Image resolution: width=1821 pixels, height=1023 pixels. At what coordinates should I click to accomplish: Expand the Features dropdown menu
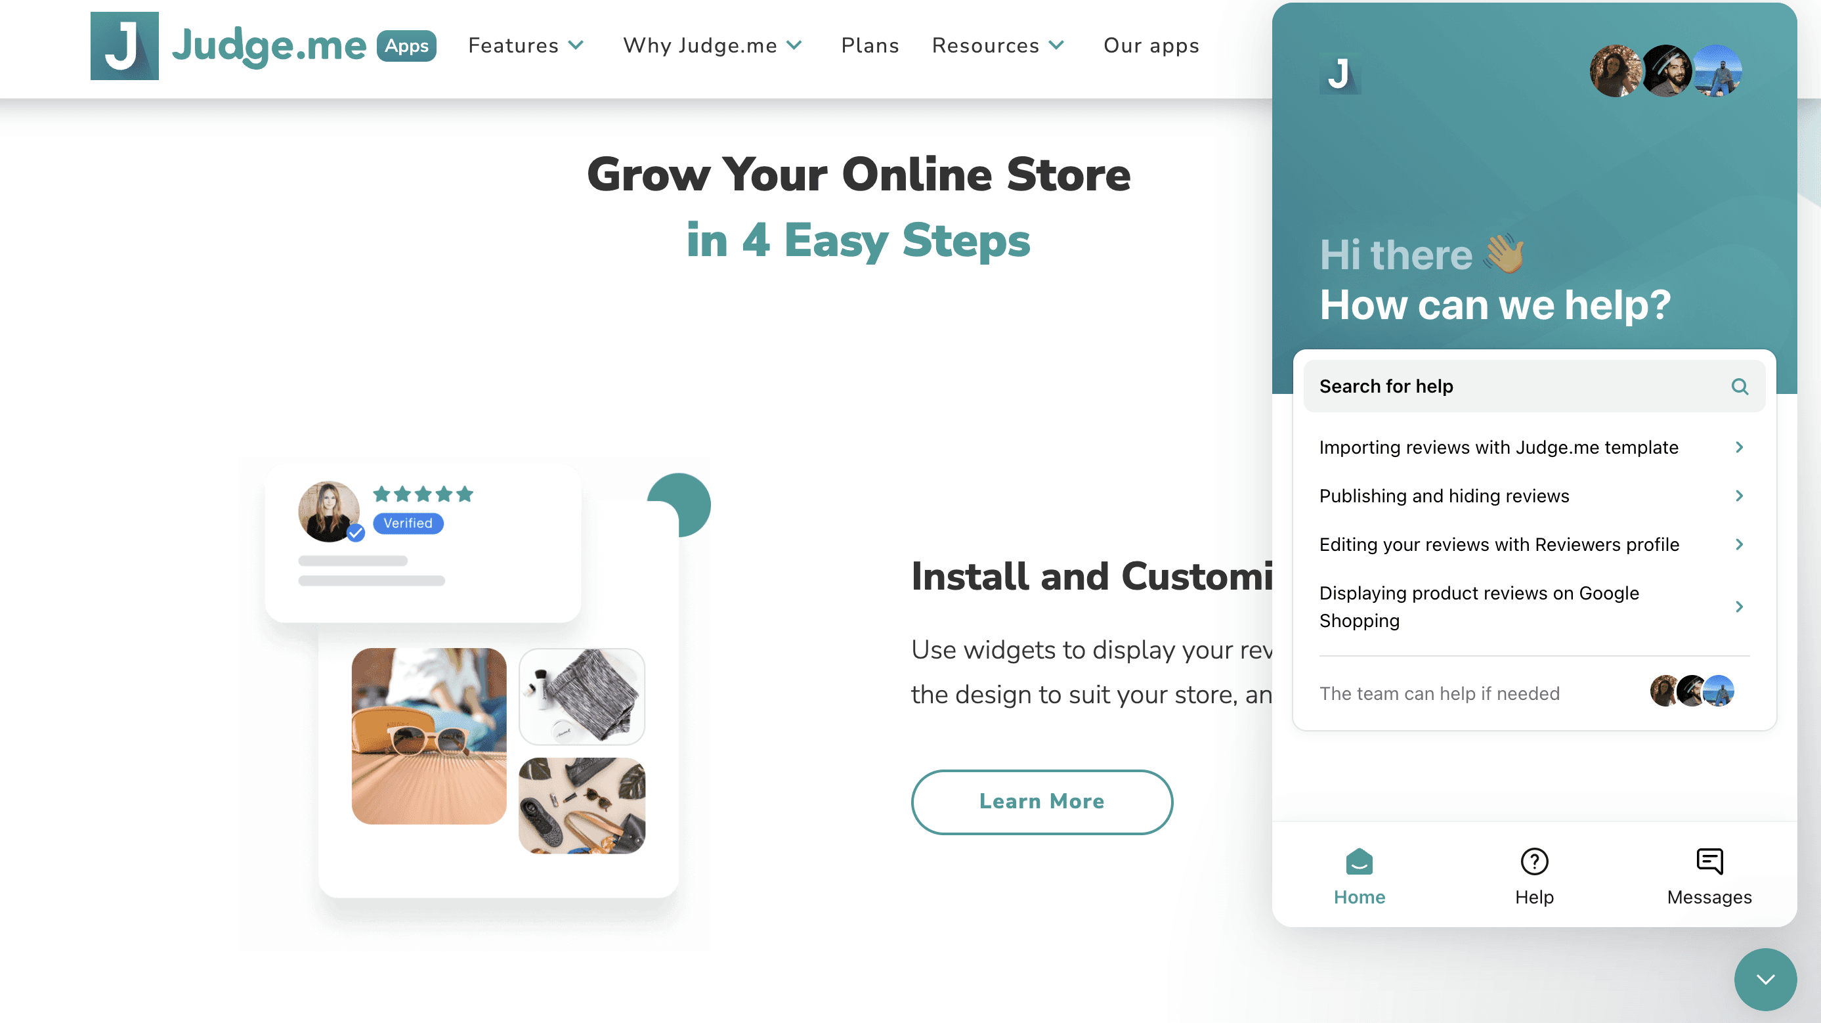[x=526, y=46]
